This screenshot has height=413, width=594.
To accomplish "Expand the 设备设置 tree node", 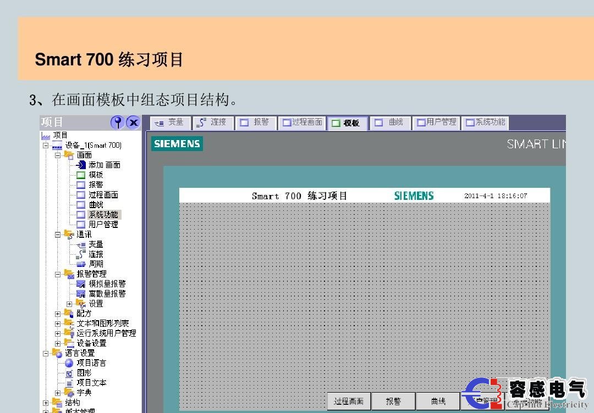I will tap(58, 343).
